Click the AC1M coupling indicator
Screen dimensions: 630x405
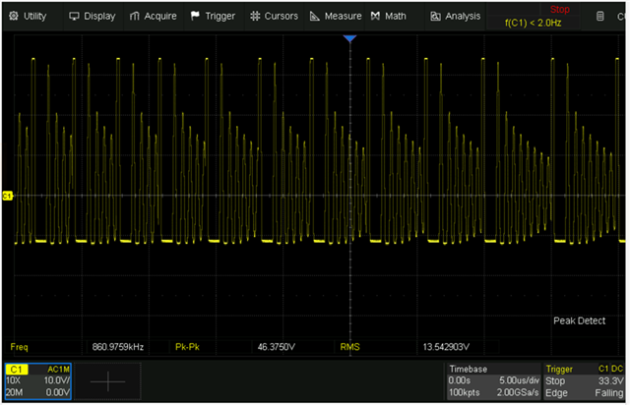click(58, 370)
